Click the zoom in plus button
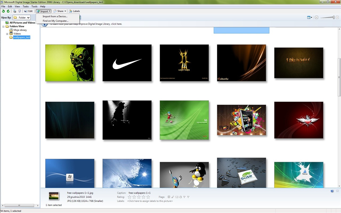This screenshot has width=341, height=213. point(337,18)
